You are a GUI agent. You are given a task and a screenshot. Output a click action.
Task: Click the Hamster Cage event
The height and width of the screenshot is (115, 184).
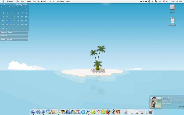pos(14,32)
